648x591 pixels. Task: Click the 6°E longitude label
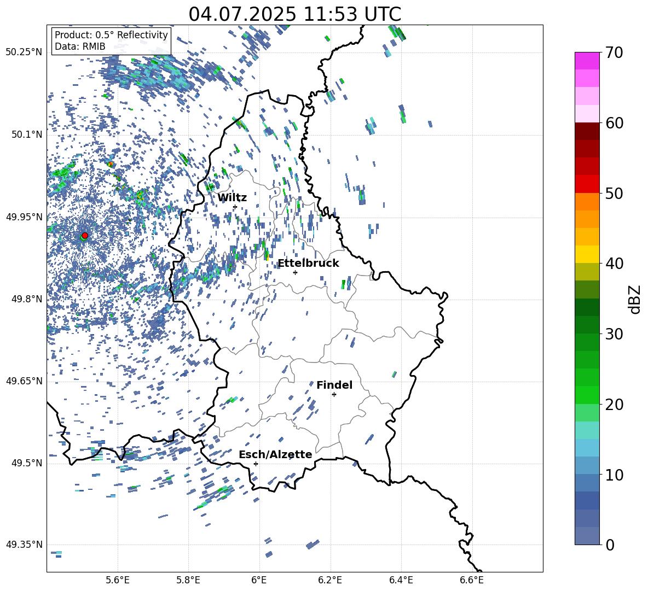click(259, 580)
